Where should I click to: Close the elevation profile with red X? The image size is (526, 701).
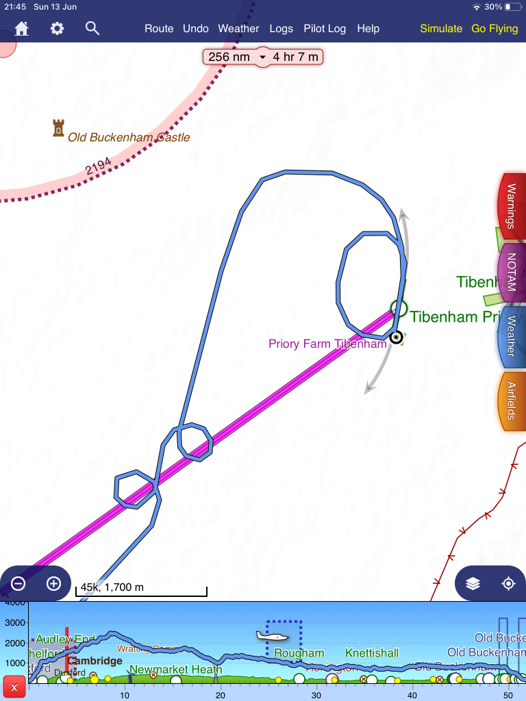coord(14,687)
